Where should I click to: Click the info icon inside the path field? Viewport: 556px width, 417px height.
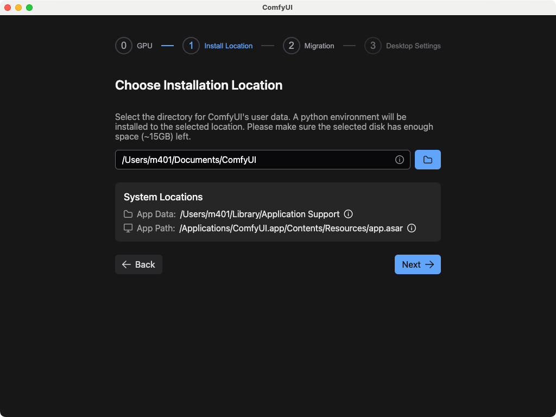400,160
